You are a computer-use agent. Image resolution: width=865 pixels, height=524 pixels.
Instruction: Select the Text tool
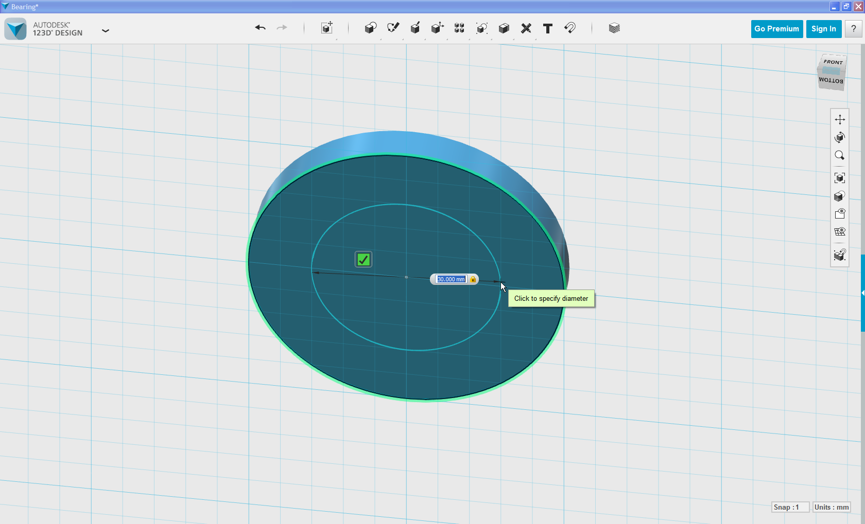pyautogui.click(x=548, y=28)
